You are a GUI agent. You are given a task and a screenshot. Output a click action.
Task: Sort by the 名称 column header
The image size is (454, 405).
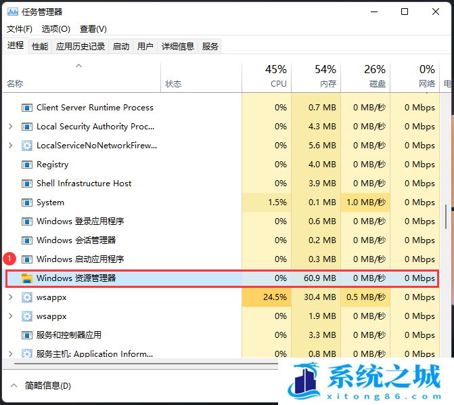(x=82, y=78)
